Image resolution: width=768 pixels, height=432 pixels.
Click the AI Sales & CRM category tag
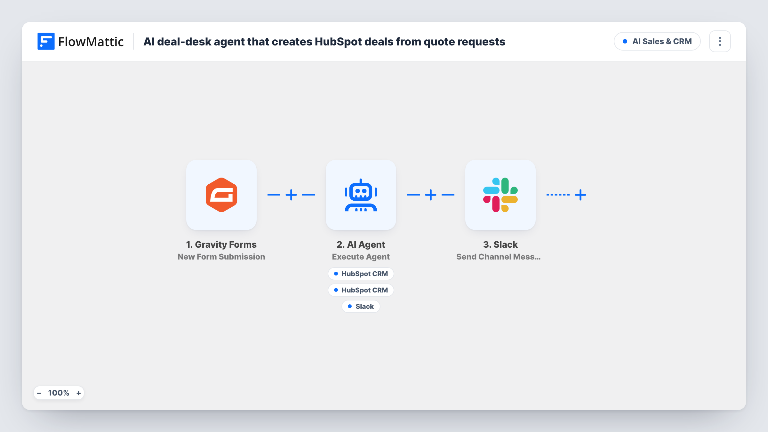tap(657, 41)
